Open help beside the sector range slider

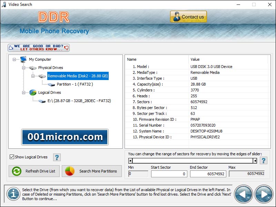tap(263, 160)
